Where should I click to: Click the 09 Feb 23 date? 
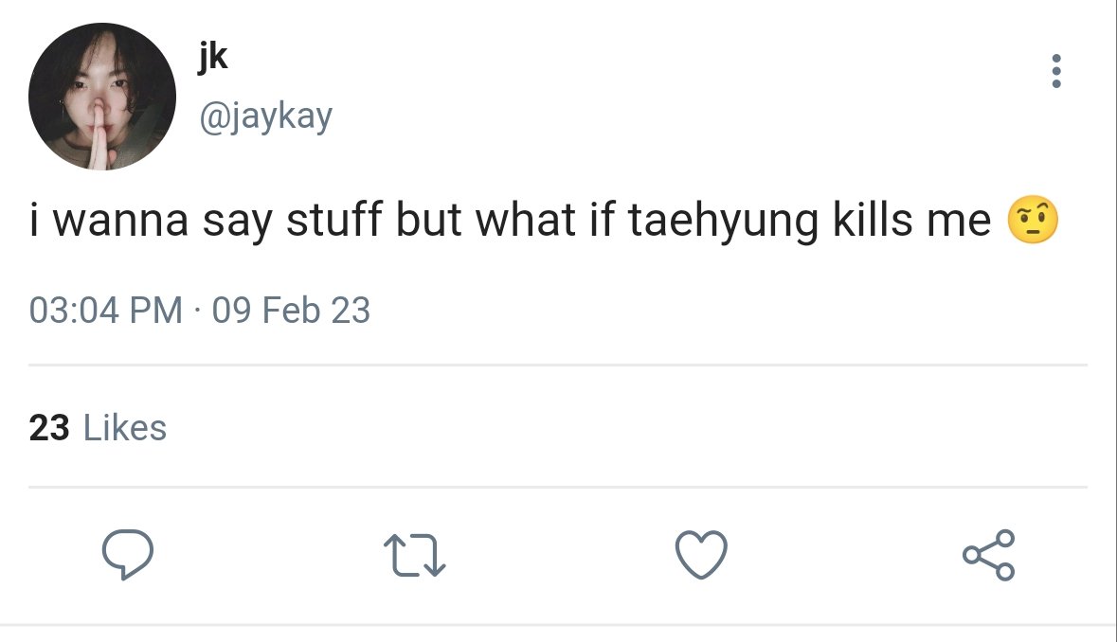coord(291,311)
